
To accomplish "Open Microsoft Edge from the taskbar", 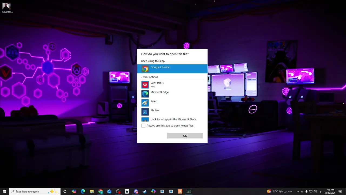I will tap(83, 191).
